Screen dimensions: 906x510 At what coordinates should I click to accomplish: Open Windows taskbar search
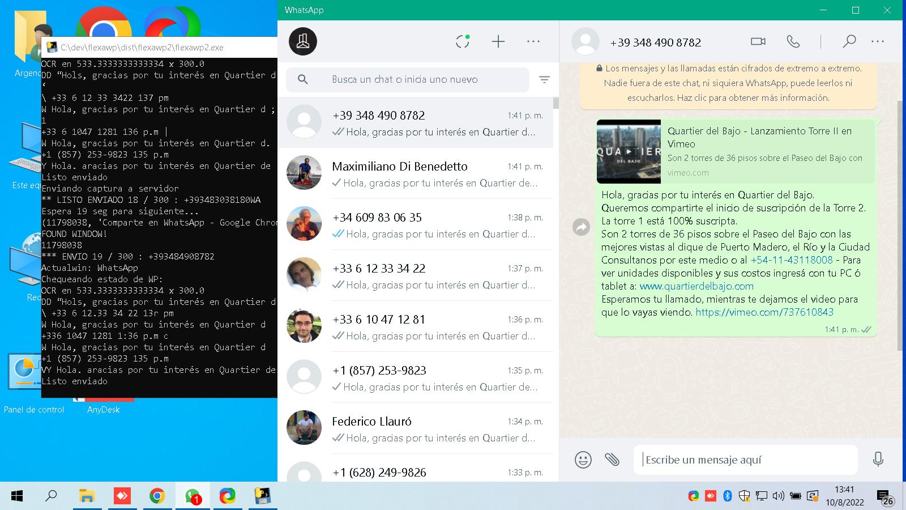tap(51, 496)
